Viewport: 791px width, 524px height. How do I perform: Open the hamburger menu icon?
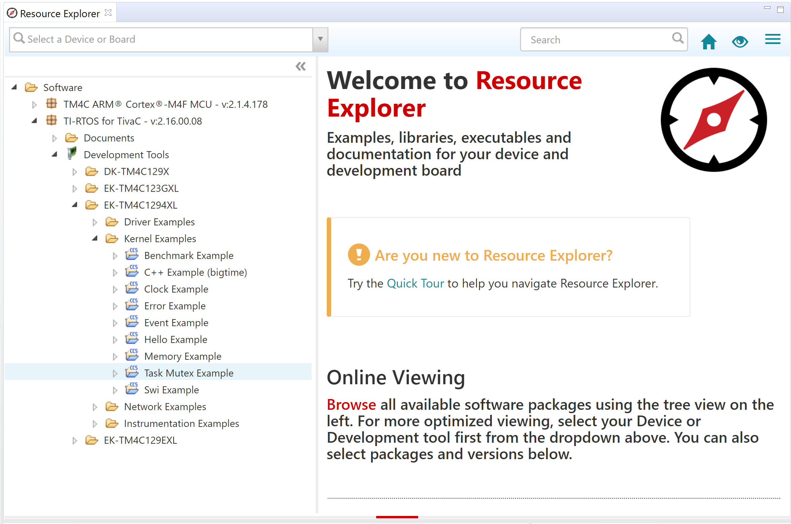772,40
